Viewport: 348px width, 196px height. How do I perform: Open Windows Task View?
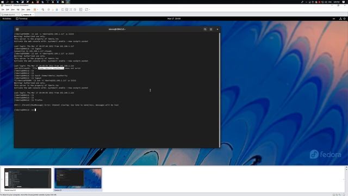(x=12, y=2)
